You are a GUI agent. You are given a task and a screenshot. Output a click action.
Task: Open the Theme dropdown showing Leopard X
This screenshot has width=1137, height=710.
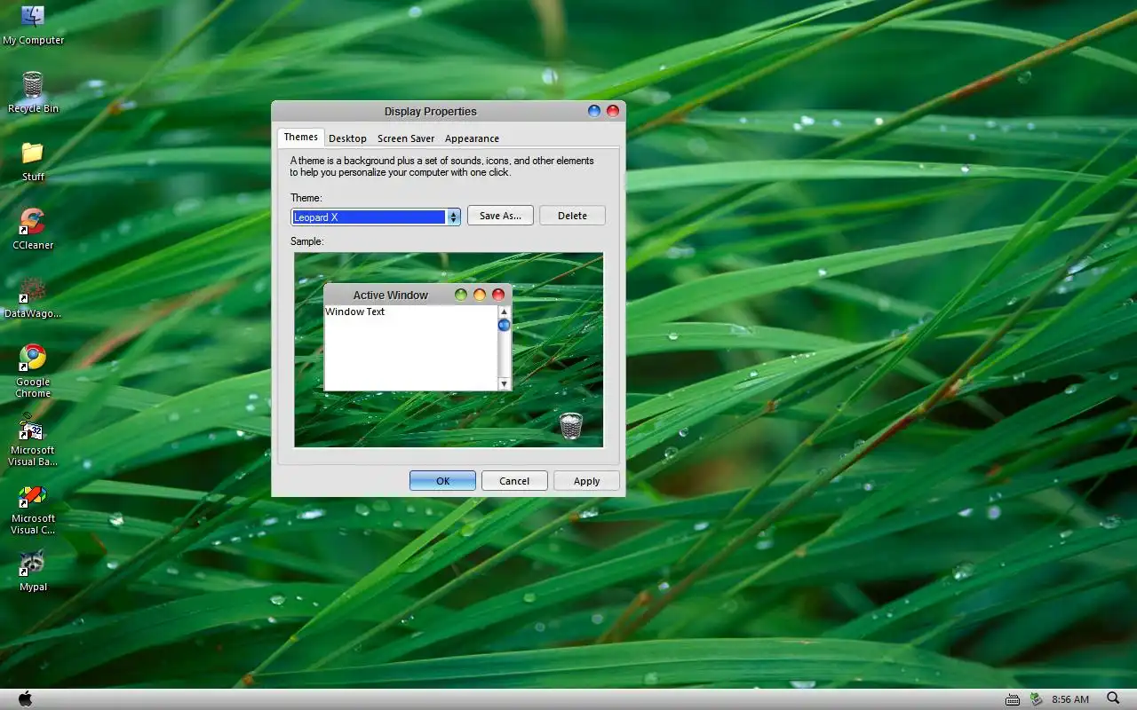coord(376,217)
